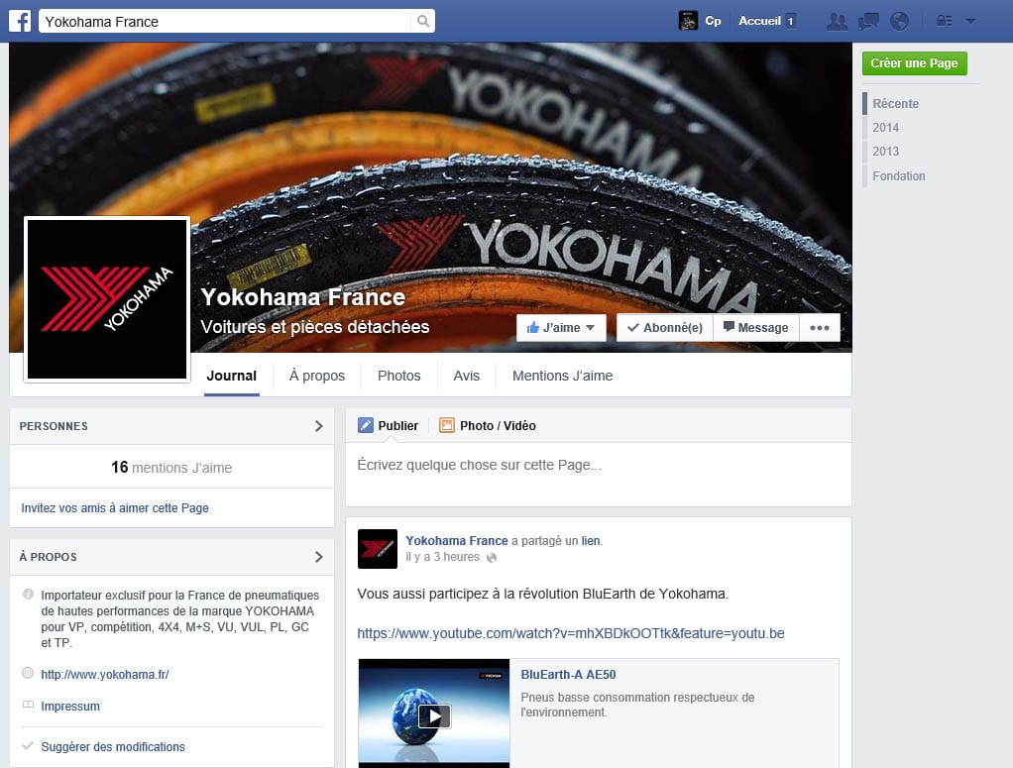1013x768 pixels.
Task: Open the privacy shortcuts lock icon
Action: tap(944, 21)
